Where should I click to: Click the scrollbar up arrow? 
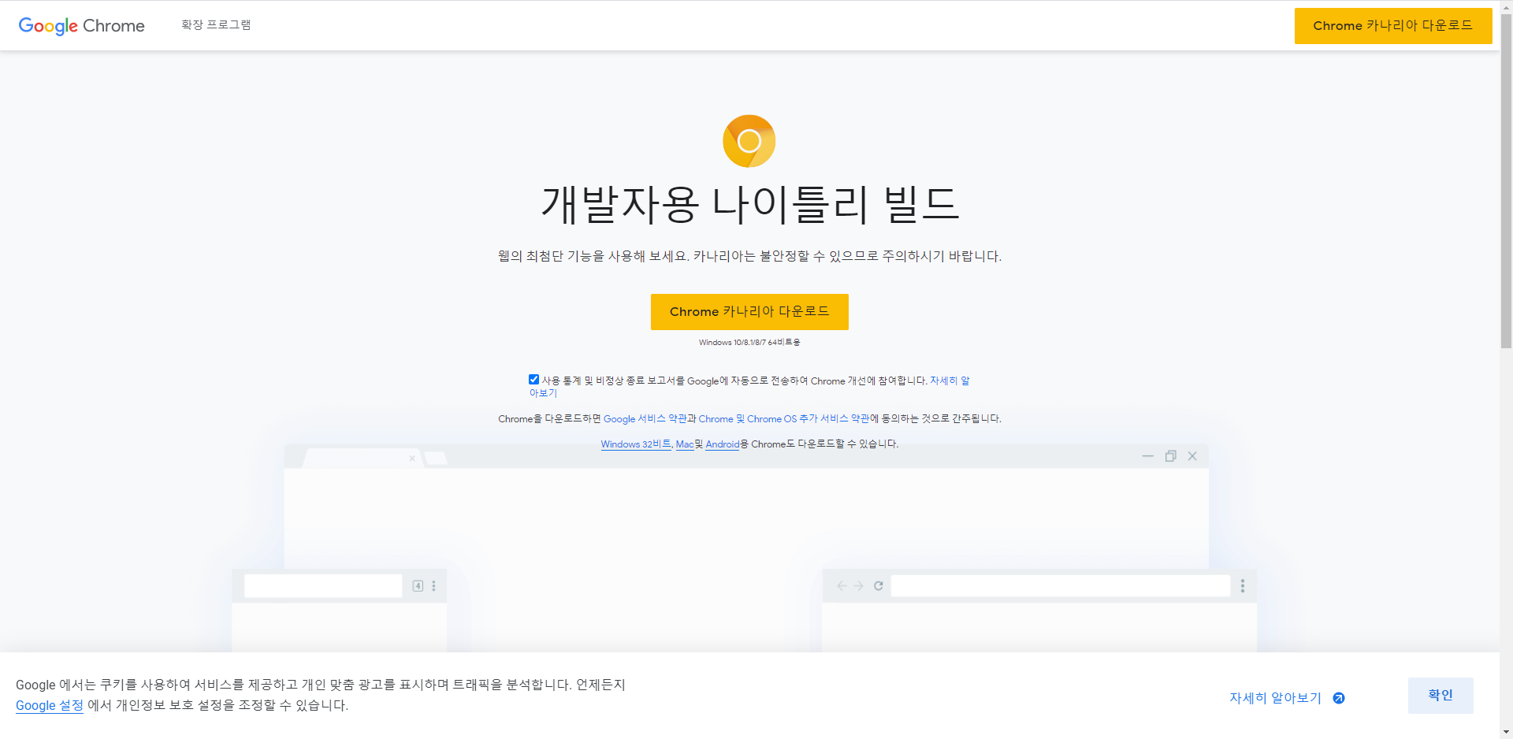click(x=1506, y=6)
